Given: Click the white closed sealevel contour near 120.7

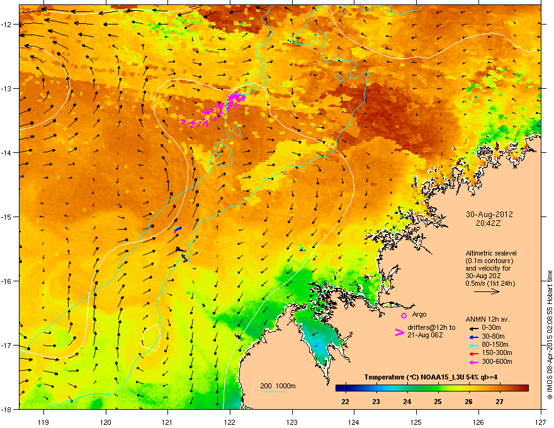Looking at the screenshot, I should [x=152, y=337].
